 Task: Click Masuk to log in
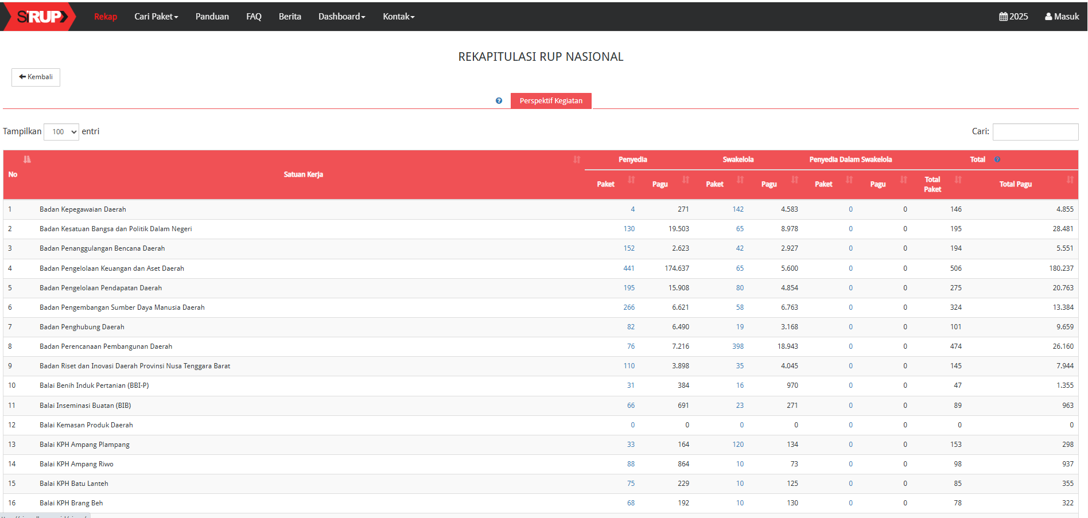point(1062,17)
